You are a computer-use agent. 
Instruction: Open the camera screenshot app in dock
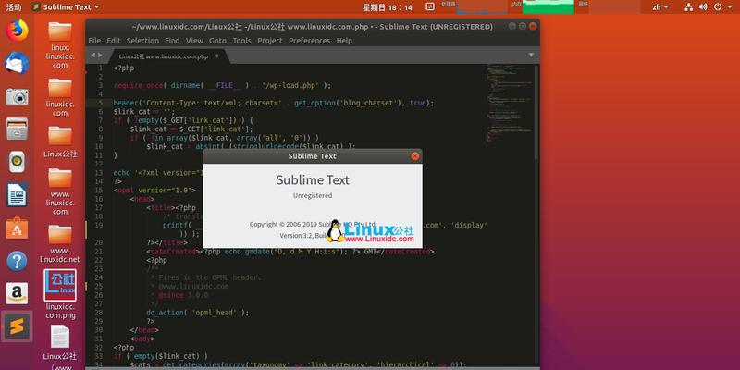17,96
